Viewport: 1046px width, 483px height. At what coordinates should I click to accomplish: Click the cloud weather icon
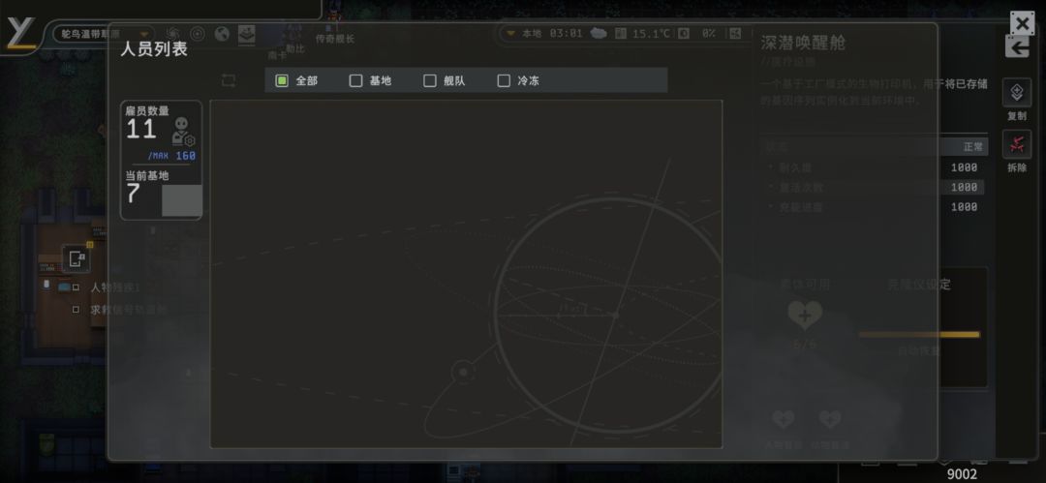599,33
